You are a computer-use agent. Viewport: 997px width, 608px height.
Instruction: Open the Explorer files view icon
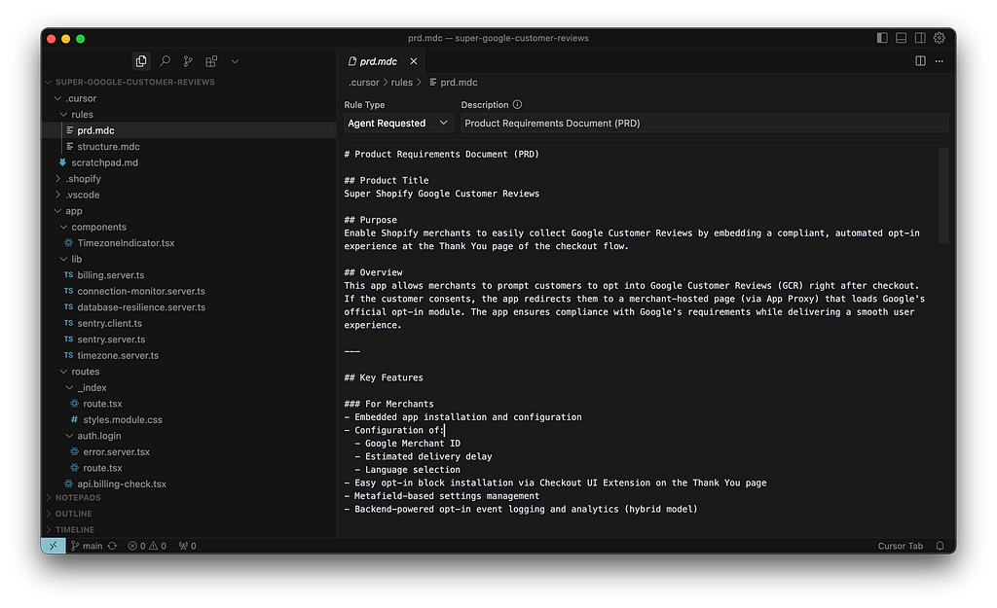click(141, 61)
